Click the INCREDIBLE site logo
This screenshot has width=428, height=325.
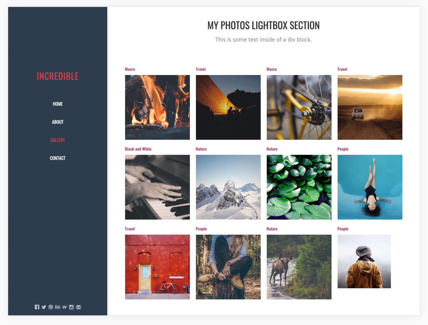pos(58,76)
